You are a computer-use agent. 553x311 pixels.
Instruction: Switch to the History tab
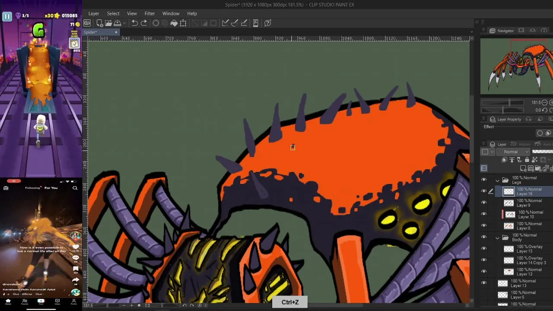tap(524, 144)
